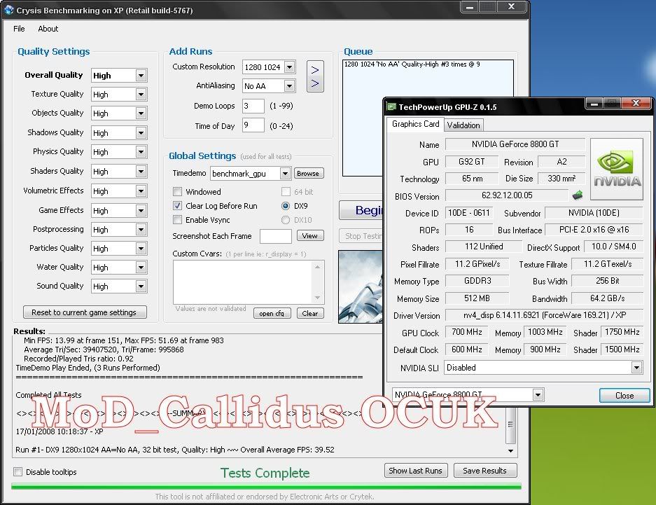This screenshot has width=656, height=505.
Task: Click the Time of Day input field
Action: tap(253, 125)
